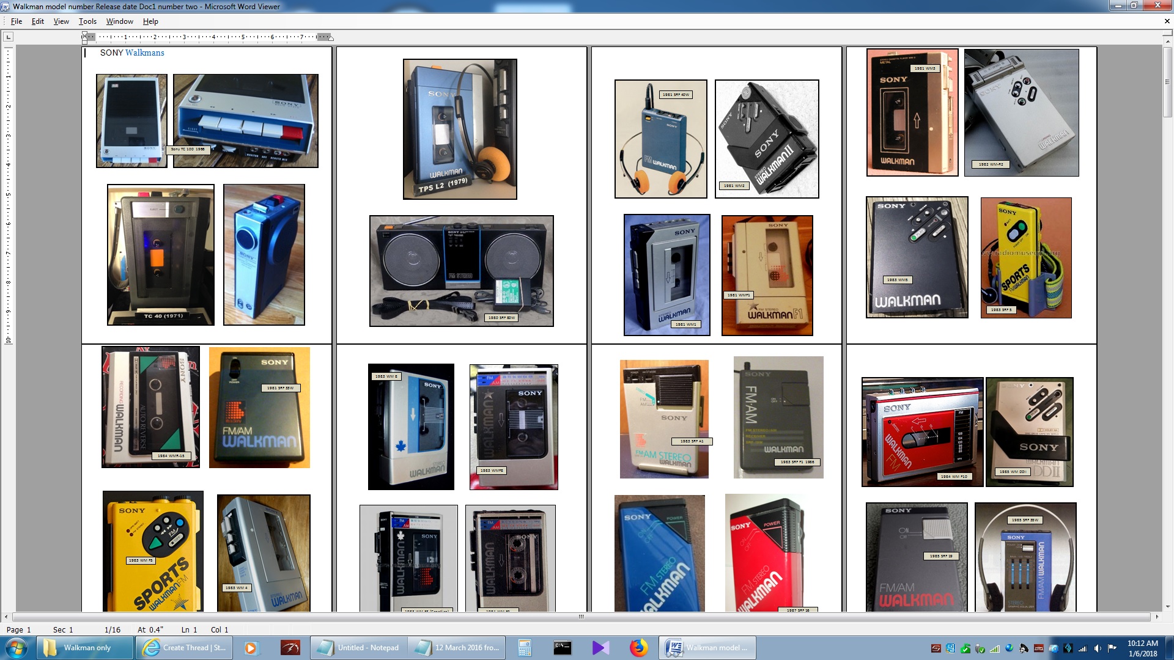Screen dimensions: 1174x660
Task: Click the right indent marker on ruler
Action: (331, 38)
